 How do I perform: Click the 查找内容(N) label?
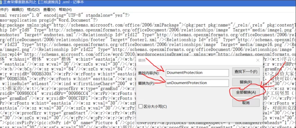pyautogui.click(x=149, y=73)
